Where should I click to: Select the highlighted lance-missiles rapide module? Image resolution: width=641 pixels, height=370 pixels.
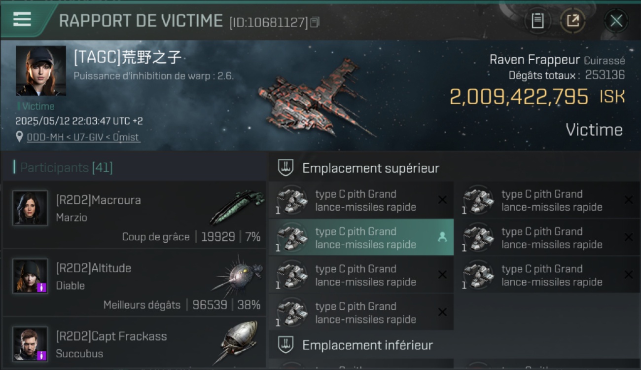point(361,238)
